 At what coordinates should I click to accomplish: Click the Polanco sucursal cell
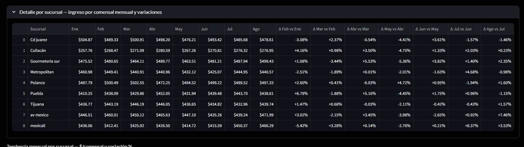click(x=38, y=83)
